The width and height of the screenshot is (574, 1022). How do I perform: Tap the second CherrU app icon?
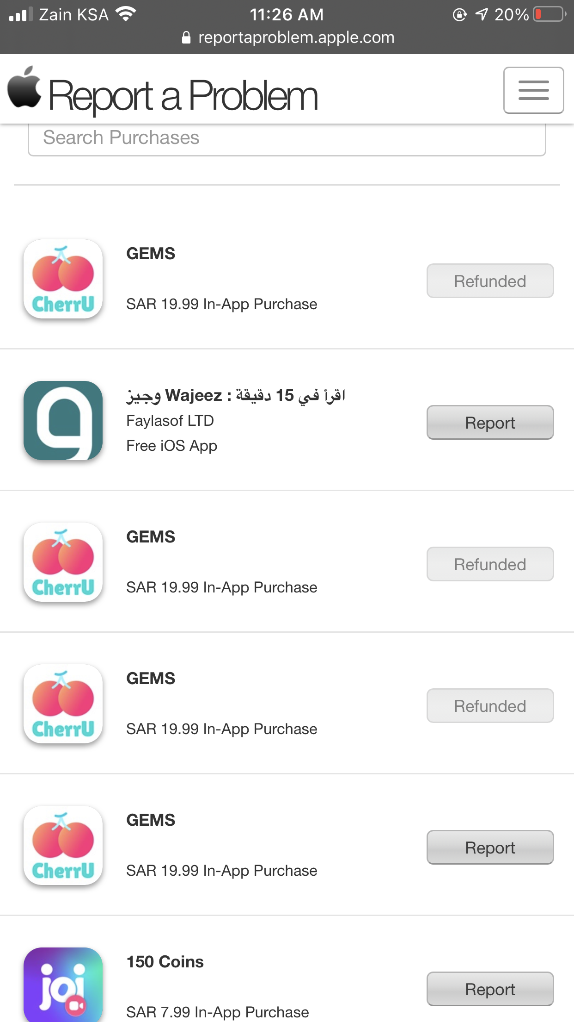click(63, 562)
